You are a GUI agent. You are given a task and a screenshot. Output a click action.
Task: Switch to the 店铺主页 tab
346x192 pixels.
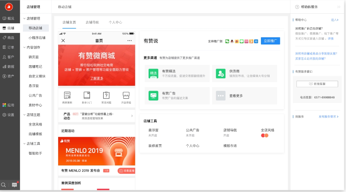pos(69,22)
